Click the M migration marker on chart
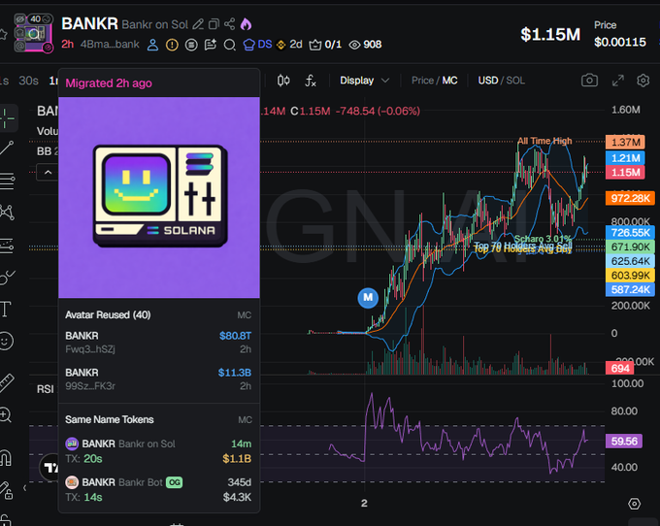 368,298
